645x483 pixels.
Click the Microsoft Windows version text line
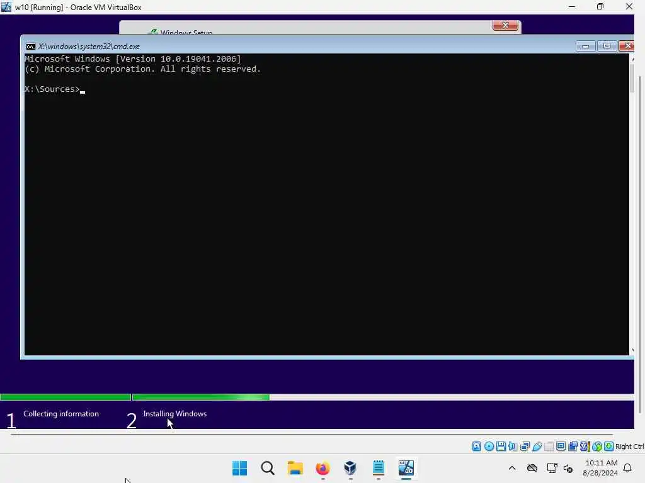click(132, 58)
